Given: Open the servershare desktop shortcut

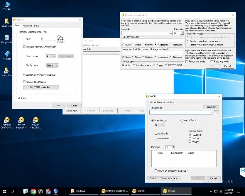Looking at the screenshot, I should (7, 72).
